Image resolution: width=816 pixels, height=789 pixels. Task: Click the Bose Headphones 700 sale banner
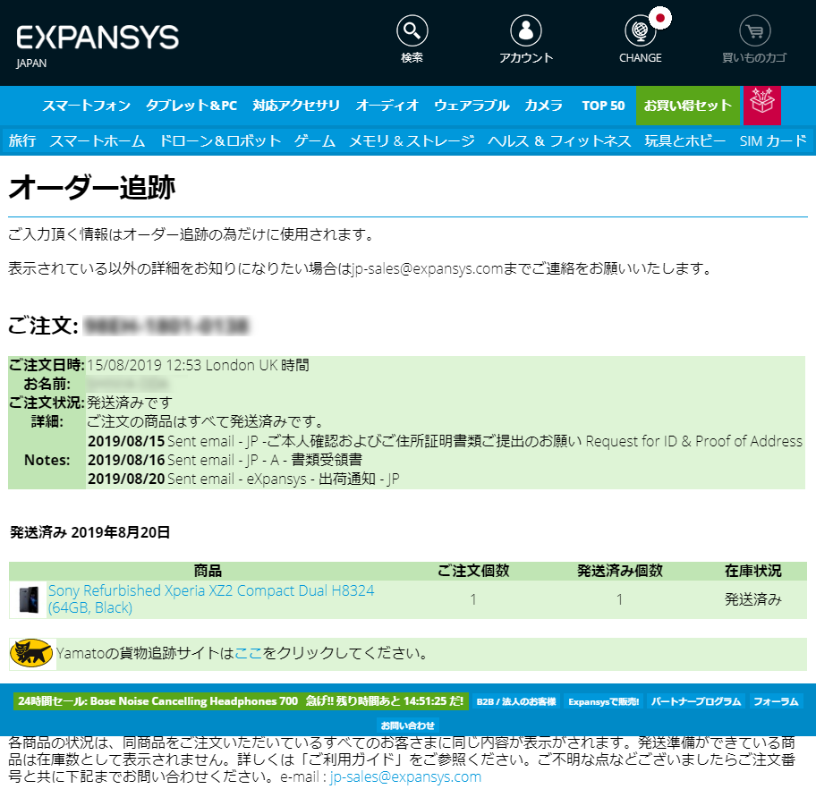point(241,701)
